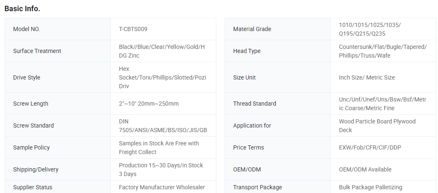The image size is (438, 193).
Task: Select the Wood Particle Board Plywood Deck value
Action: 377,125
